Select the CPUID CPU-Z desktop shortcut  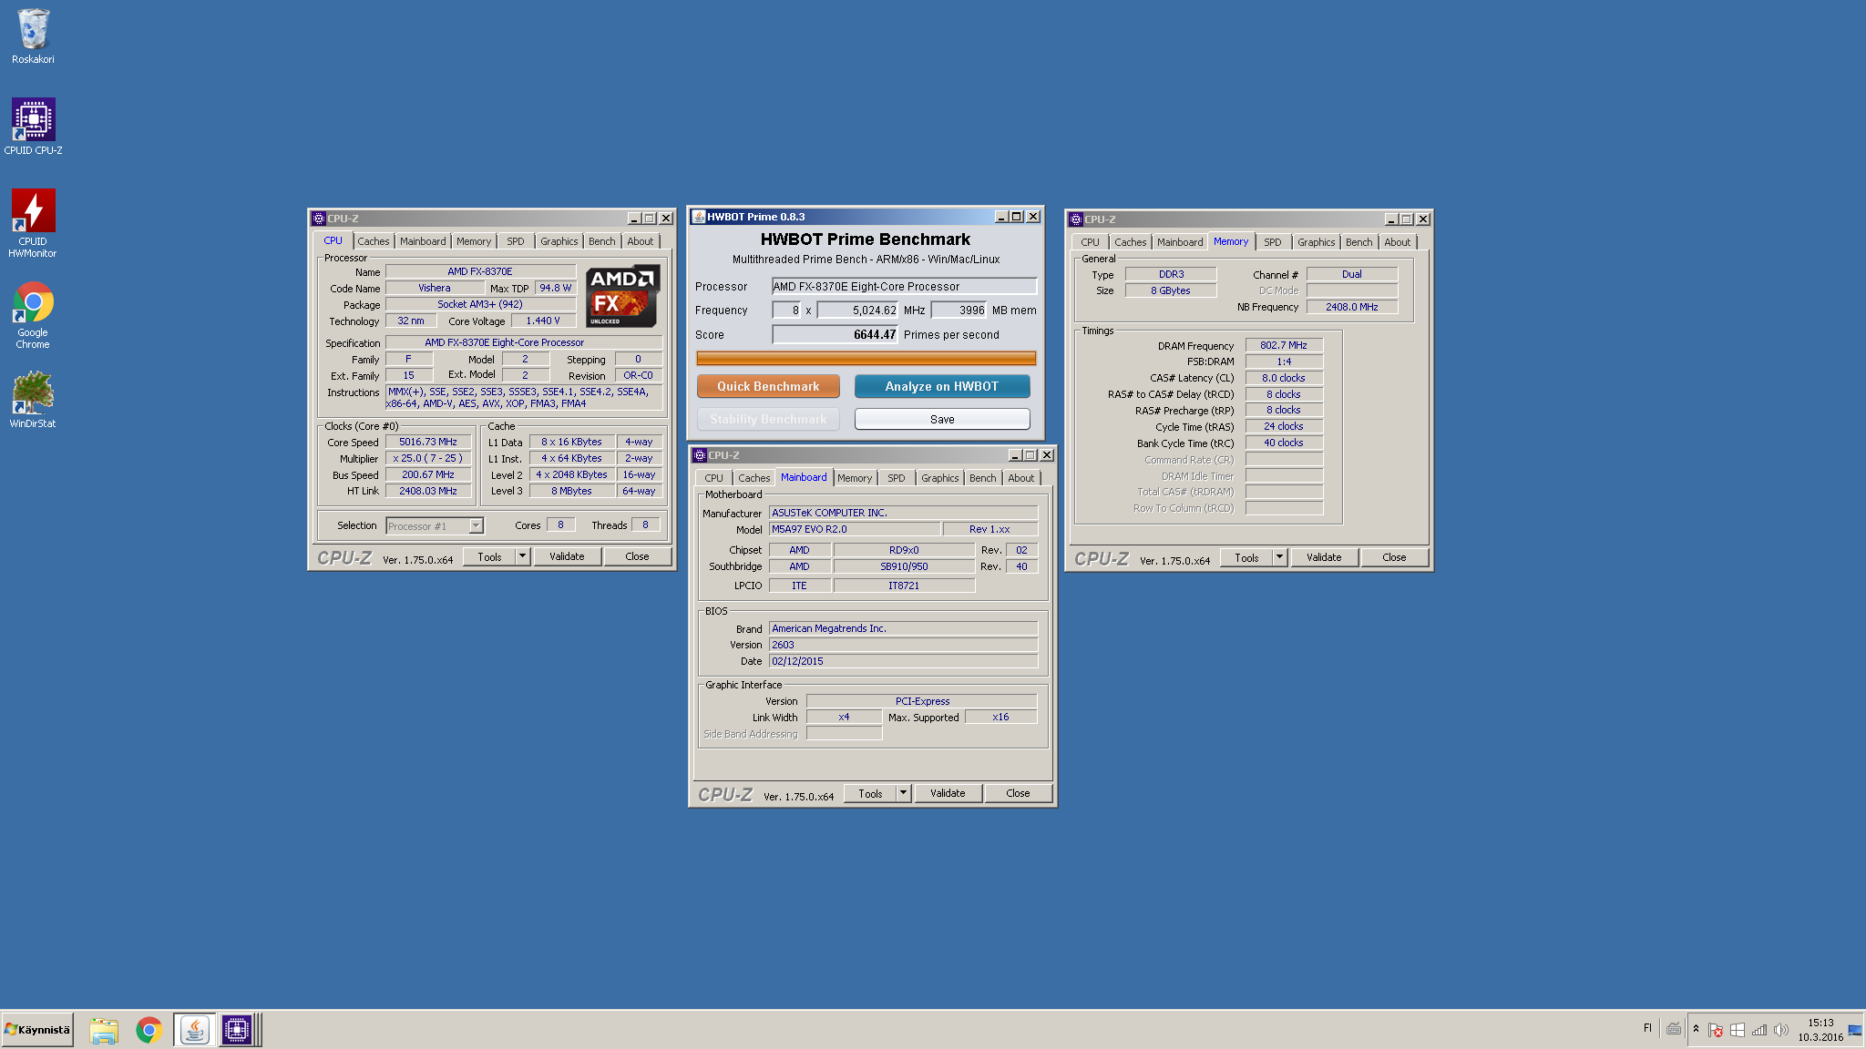33,127
